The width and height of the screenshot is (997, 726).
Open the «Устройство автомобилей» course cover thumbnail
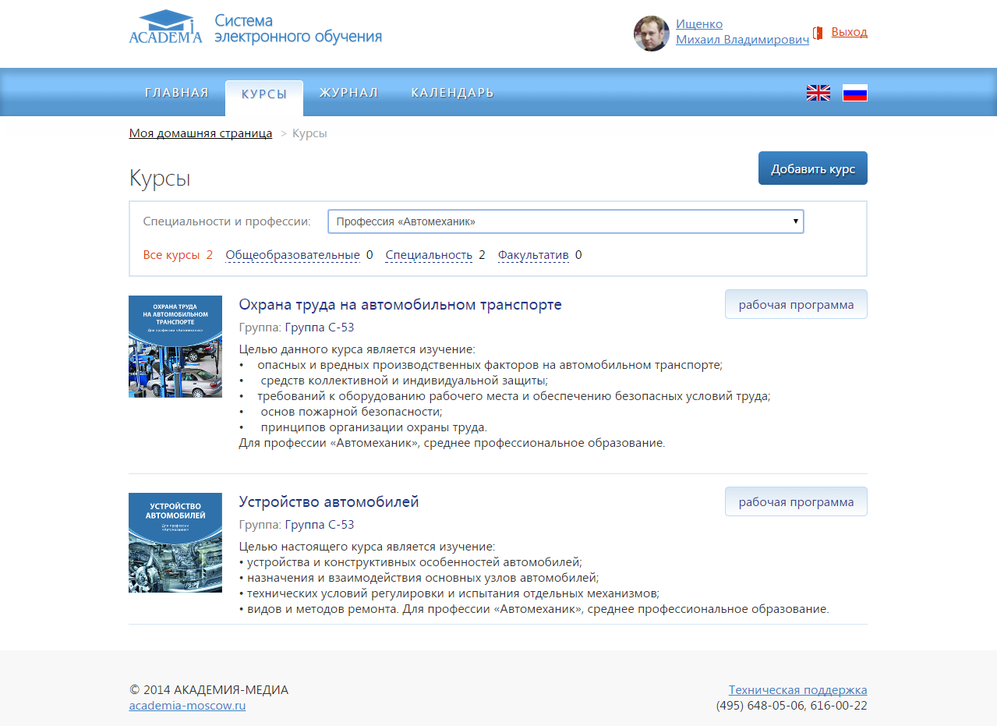(175, 543)
